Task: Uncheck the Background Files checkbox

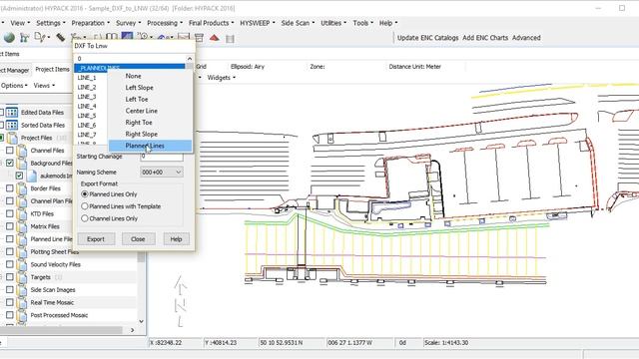Action: tap(10, 163)
